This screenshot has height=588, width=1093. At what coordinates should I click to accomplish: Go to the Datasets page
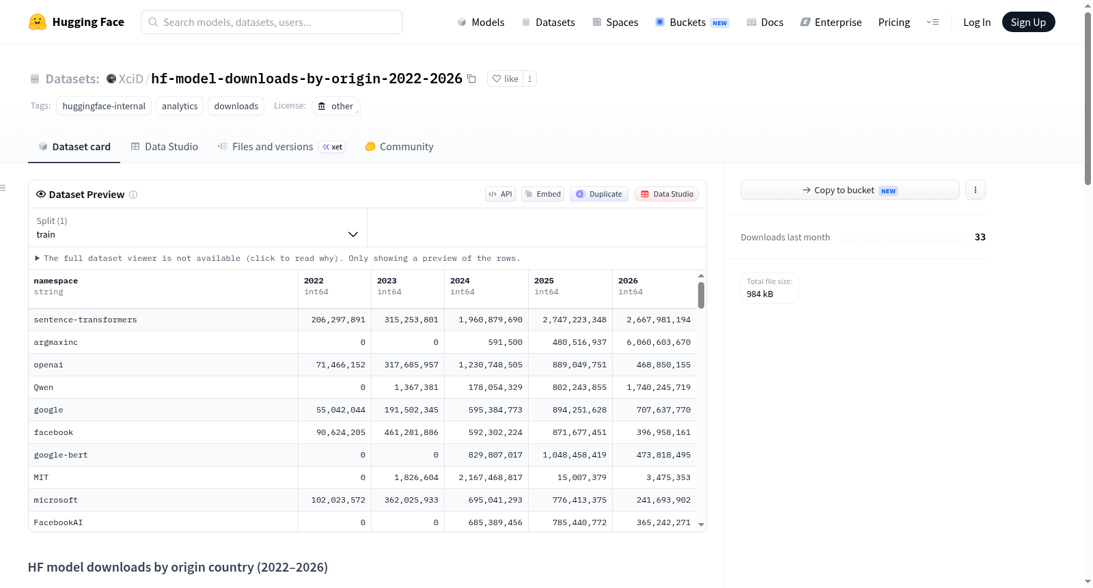tap(548, 22)
